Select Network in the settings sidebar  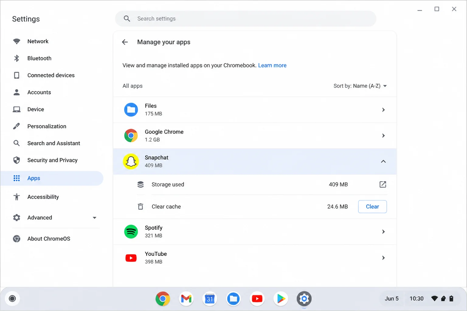coord(52,41)
